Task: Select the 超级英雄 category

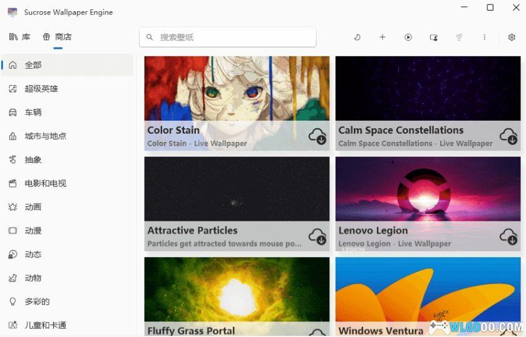Action: pos(67,89)
